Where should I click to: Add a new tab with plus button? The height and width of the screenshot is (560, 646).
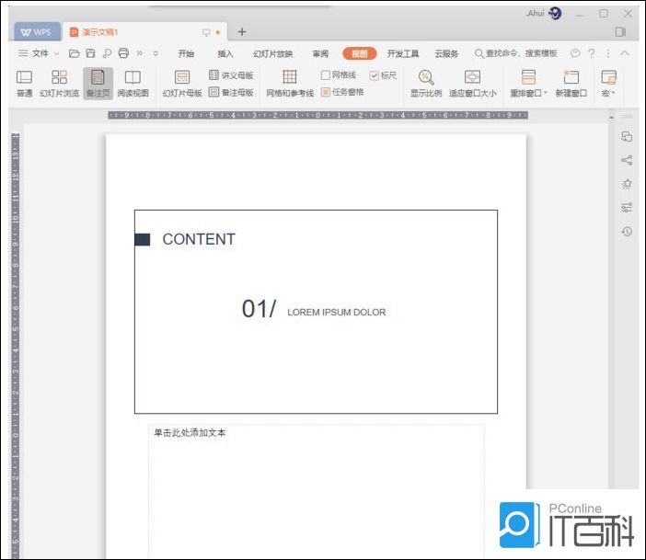[x=242, y=31]
